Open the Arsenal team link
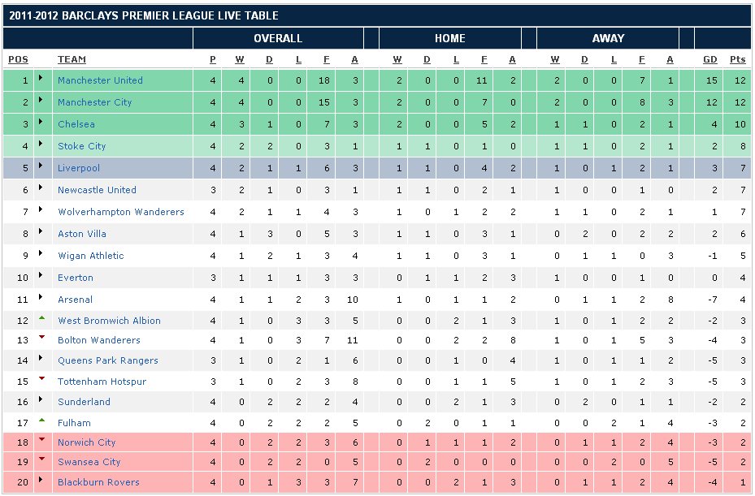Viewport: 755px width, 496px height. coord(75,300)
